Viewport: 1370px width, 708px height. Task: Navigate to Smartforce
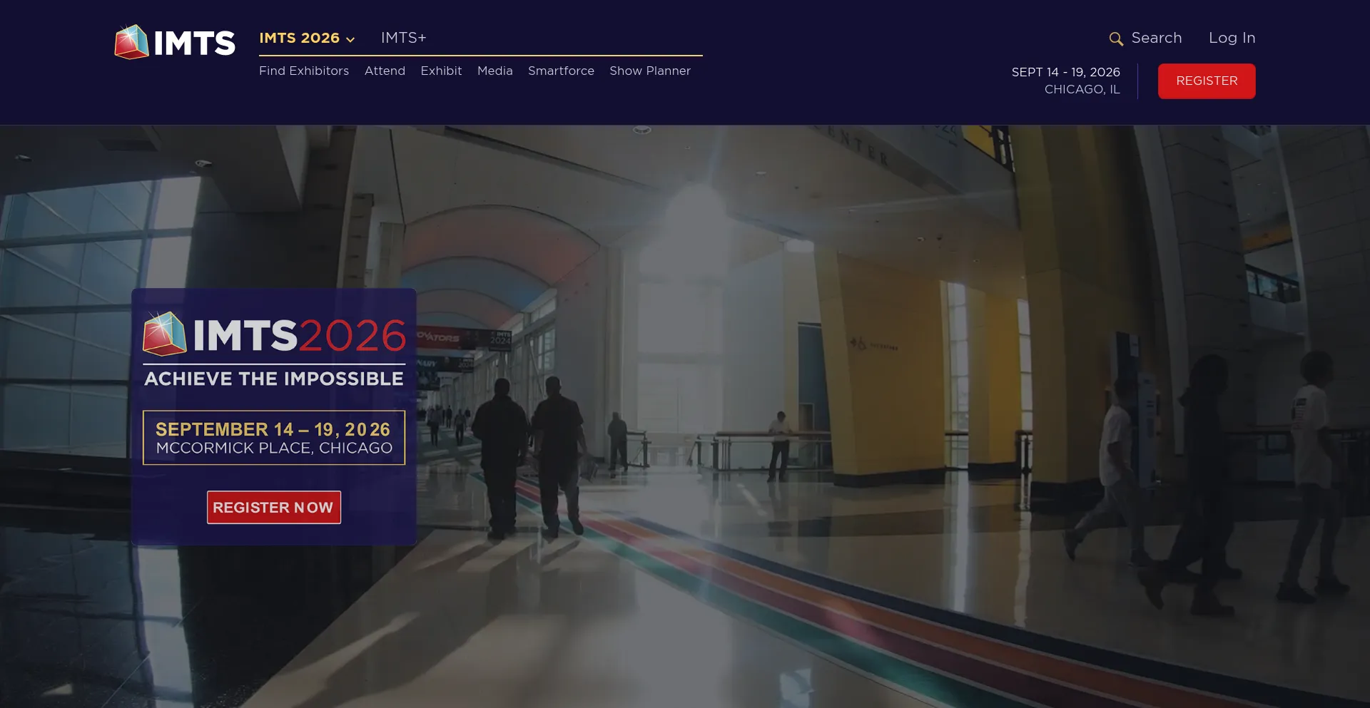click(561, 71)
